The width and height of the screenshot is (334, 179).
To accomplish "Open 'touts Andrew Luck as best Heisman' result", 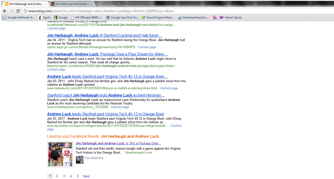I will point(106,95).
